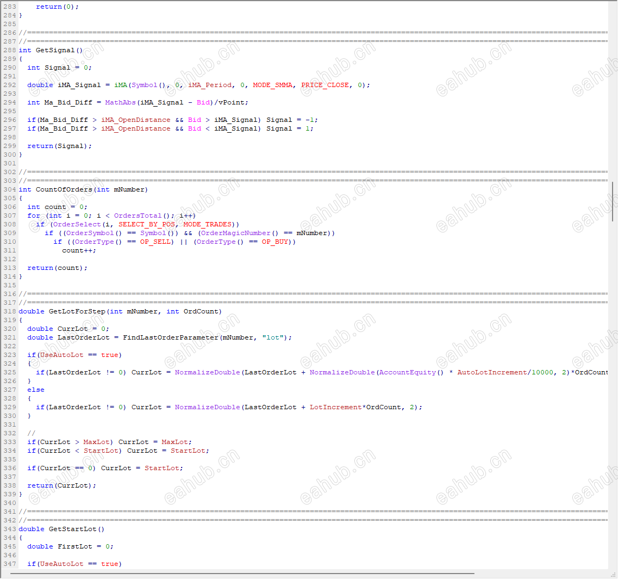The image size is (618, 579).
Task: Click the return(count) statement
Action: pyautogui.click(x=57, y=268)
